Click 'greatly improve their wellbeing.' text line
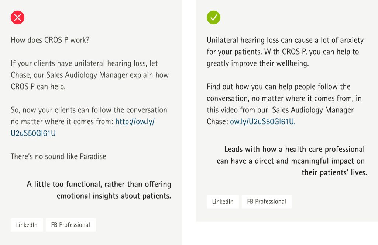 [x=258, y=63]
